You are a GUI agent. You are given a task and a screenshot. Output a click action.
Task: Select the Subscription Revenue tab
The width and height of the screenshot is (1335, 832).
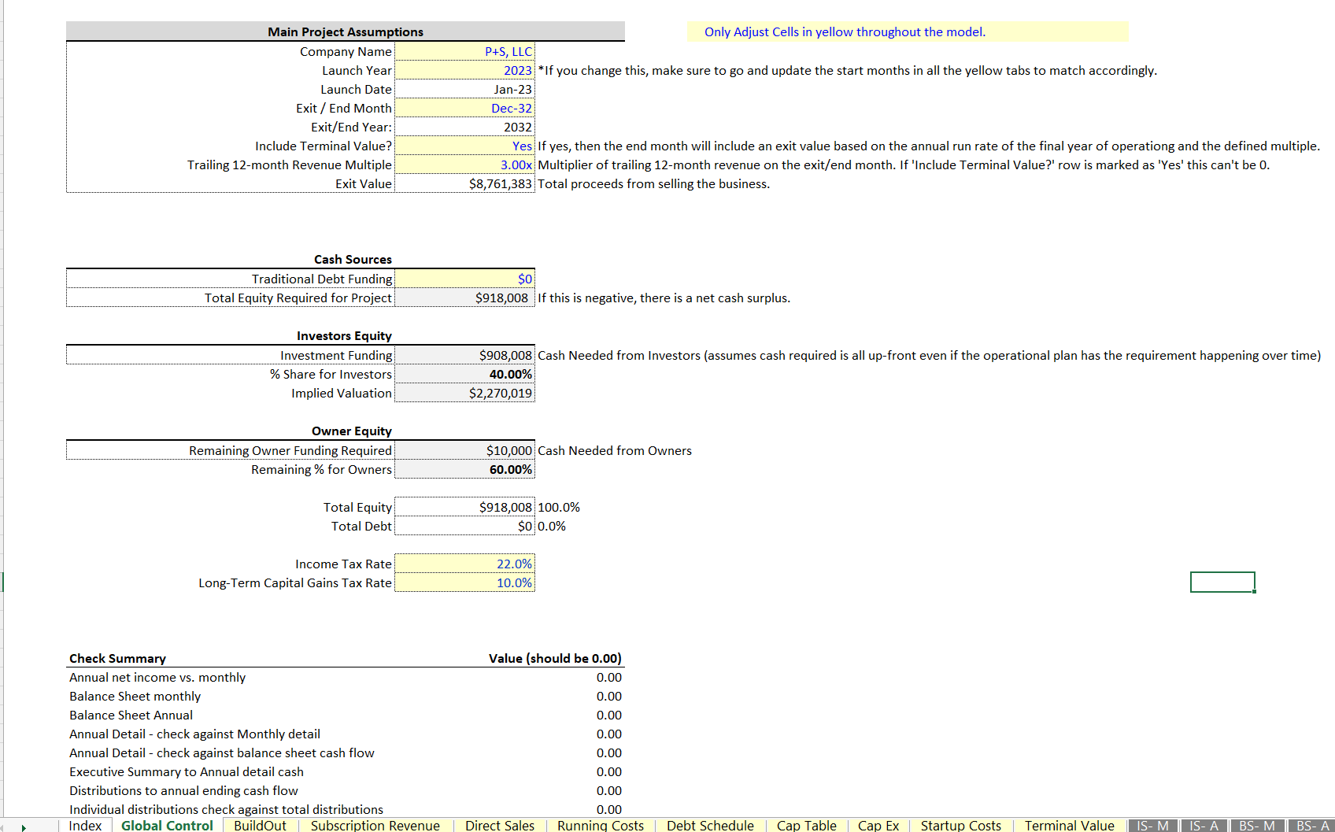[x=375, y=826]
